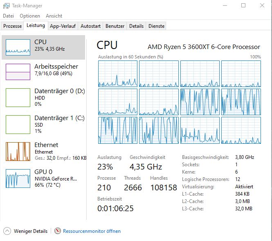Screen dimensions: 272x241
Task: Select the CPU mini graph thumbnail
Action: click(x=18, y=47)
